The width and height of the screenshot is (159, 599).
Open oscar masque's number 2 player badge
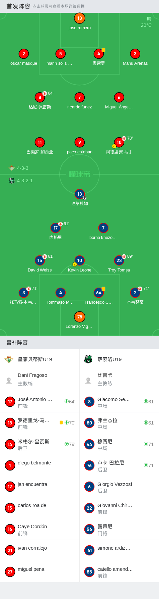pos(23,54)
